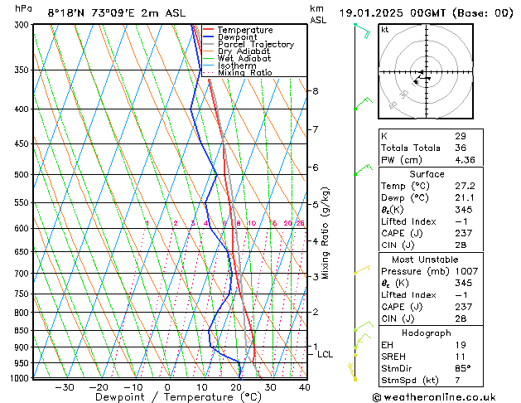
Task: Click the Dewpoint / Temperature (°C) axis title
Action: point(178,397)
